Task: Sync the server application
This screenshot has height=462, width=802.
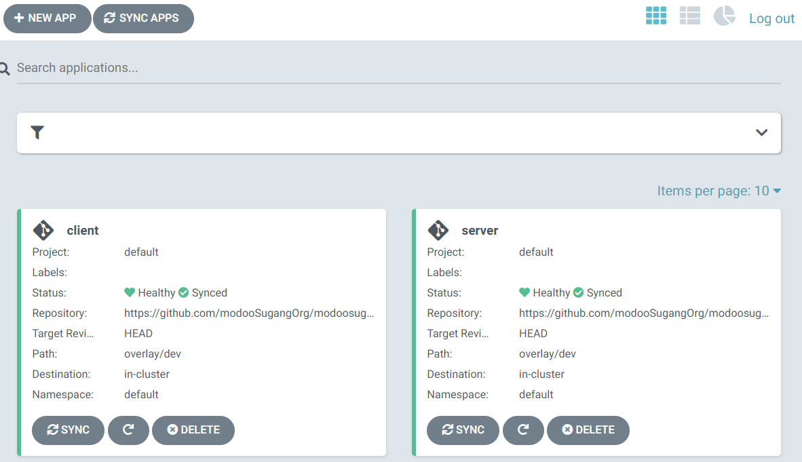Action: click(463, 429)
